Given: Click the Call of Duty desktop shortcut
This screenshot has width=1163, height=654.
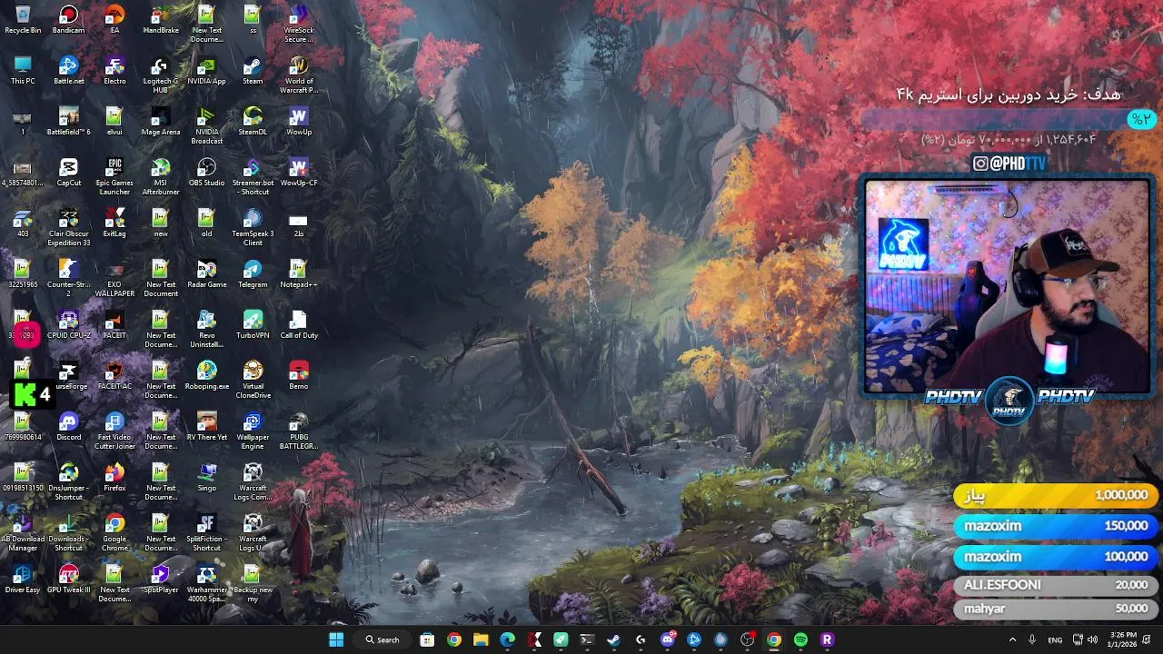Looking at the screenshot, I should click(299, 325).
